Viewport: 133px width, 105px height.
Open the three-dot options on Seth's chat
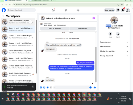pos(30,22)
